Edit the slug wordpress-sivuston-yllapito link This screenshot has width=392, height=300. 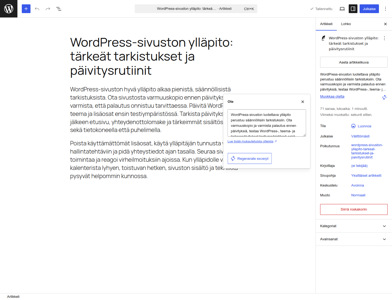pos(367,151)
